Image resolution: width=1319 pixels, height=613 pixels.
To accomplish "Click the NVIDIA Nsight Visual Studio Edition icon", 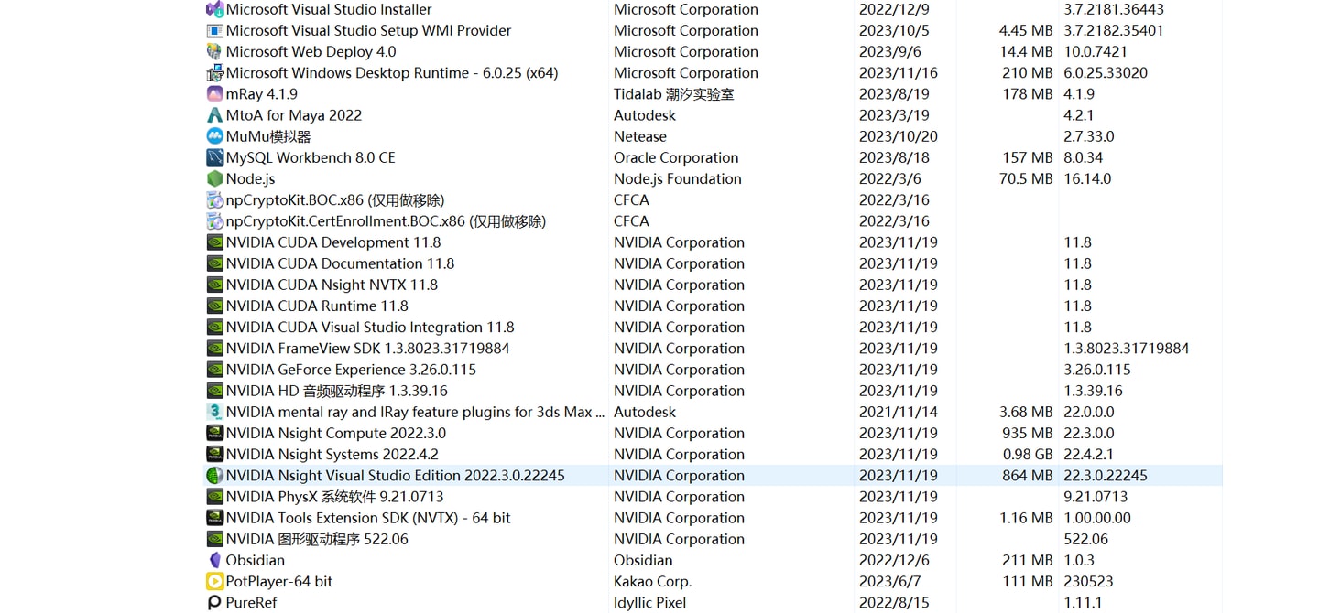I will point(214,475).
